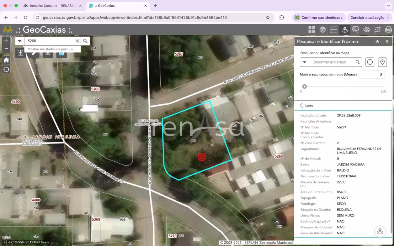Image resolution: width=394 pixels, height=246 pixels.
Task: Open the basemap gallery grid icon
Action: click(312, 29)
